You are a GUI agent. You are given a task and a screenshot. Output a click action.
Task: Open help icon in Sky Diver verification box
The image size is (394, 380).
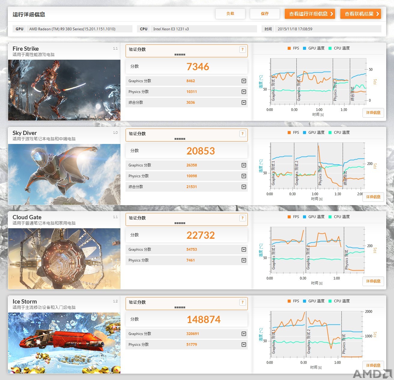coord(243,134)
